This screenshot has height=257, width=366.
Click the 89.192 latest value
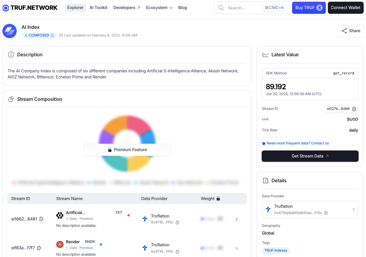(x=276, y=87)
